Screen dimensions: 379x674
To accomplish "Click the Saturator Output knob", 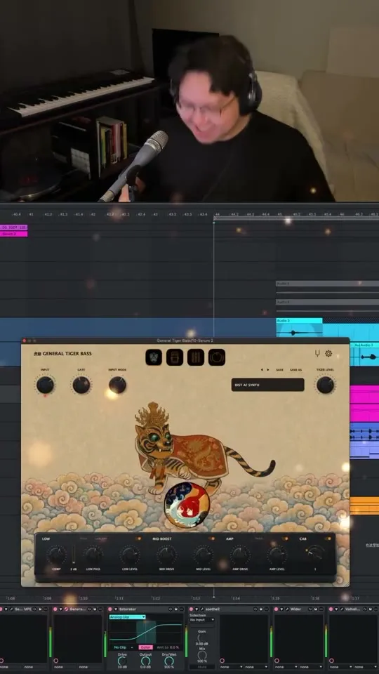I will (146, 661).
